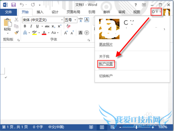The width and height of the screenshot is (174, 131).
Task: Click the profile photo in account panel
Action: click(x=109, y=29)
